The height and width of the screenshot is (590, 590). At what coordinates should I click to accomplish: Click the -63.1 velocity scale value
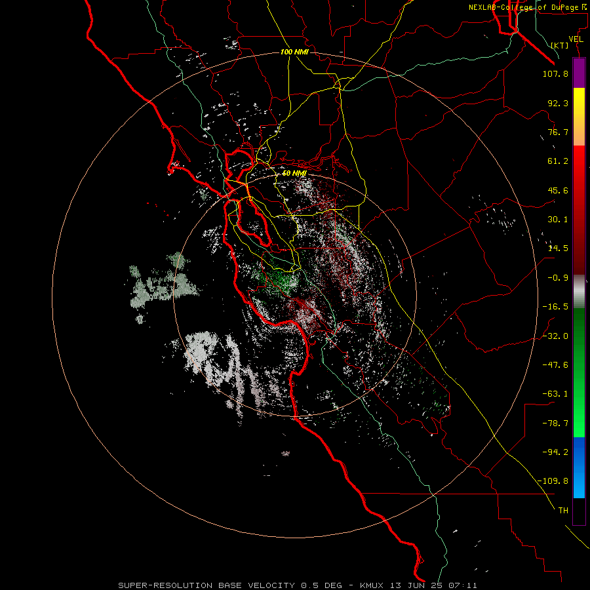(x=555, y=394)
